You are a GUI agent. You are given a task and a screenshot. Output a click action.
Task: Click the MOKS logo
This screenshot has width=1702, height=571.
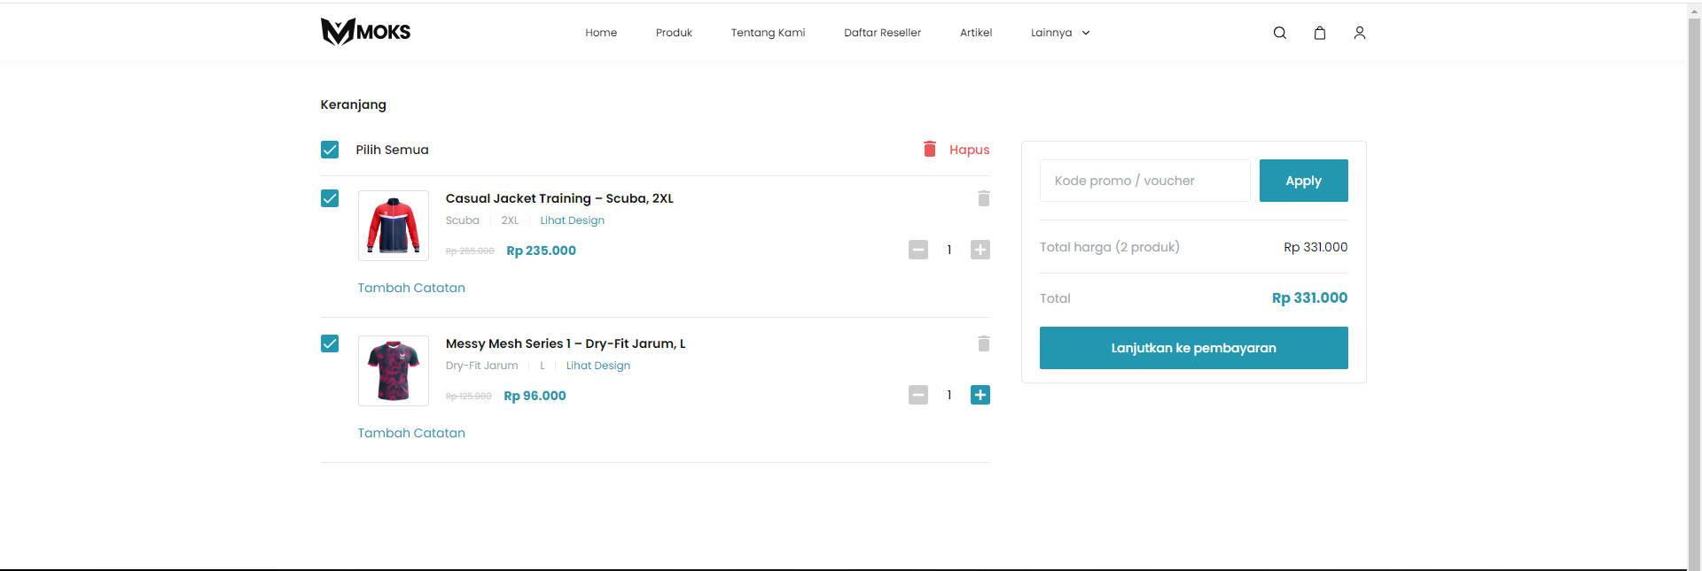365,32
